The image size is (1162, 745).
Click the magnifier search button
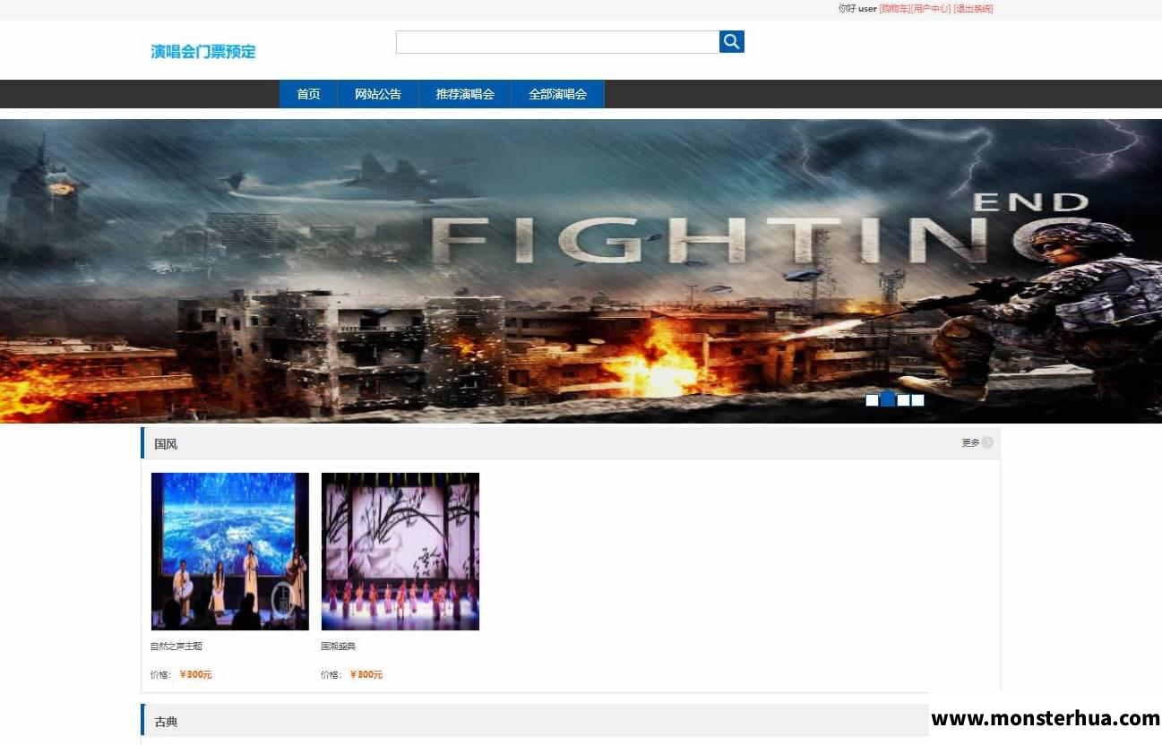(x=732, y=42)
